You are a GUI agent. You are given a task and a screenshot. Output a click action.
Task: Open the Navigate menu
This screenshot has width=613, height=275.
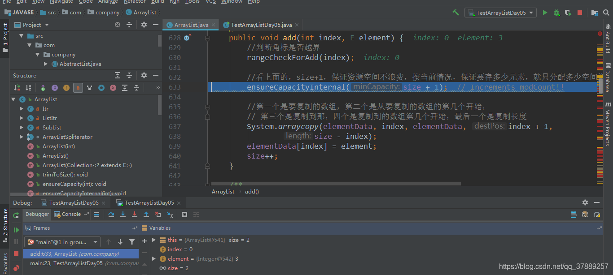tap(61, 2)
